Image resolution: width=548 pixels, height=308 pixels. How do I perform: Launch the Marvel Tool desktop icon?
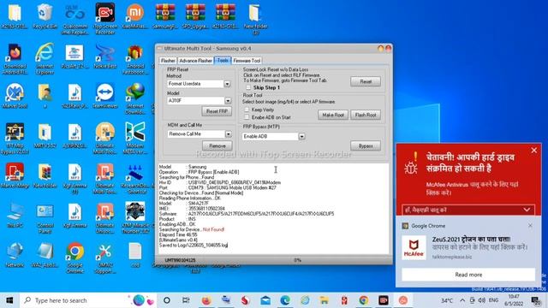pyautogui.click(x=15, y=96)
